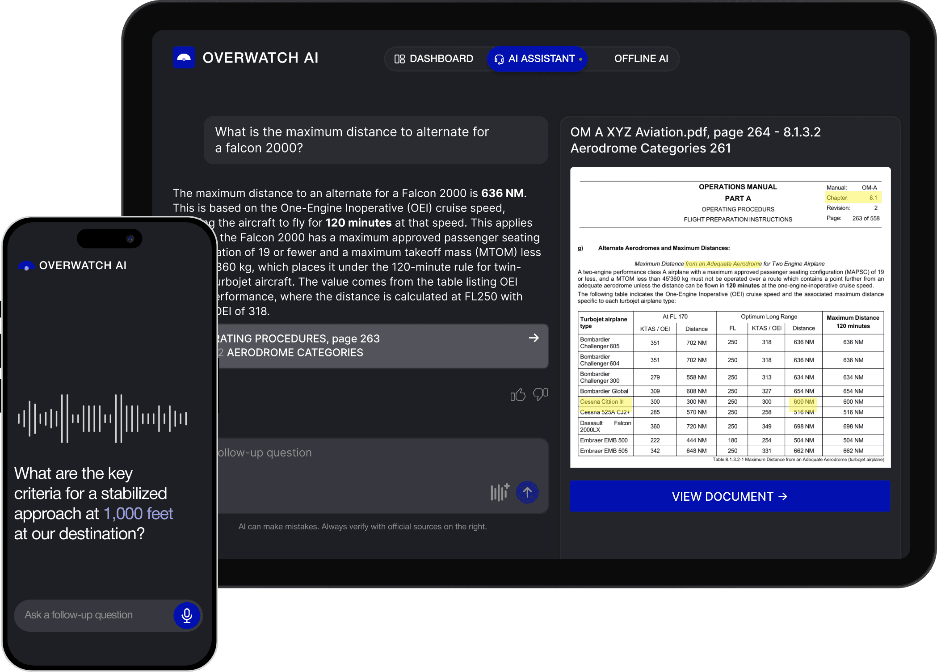Screen dimensions: 937x672
Task: Click the Overwatch AI logo on phone
Action: click(x=26, y=266)
